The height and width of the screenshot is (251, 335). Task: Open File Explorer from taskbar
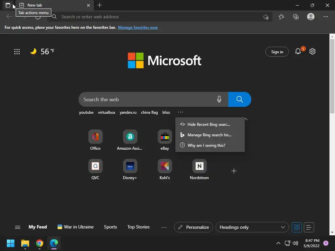coord(25,243)
